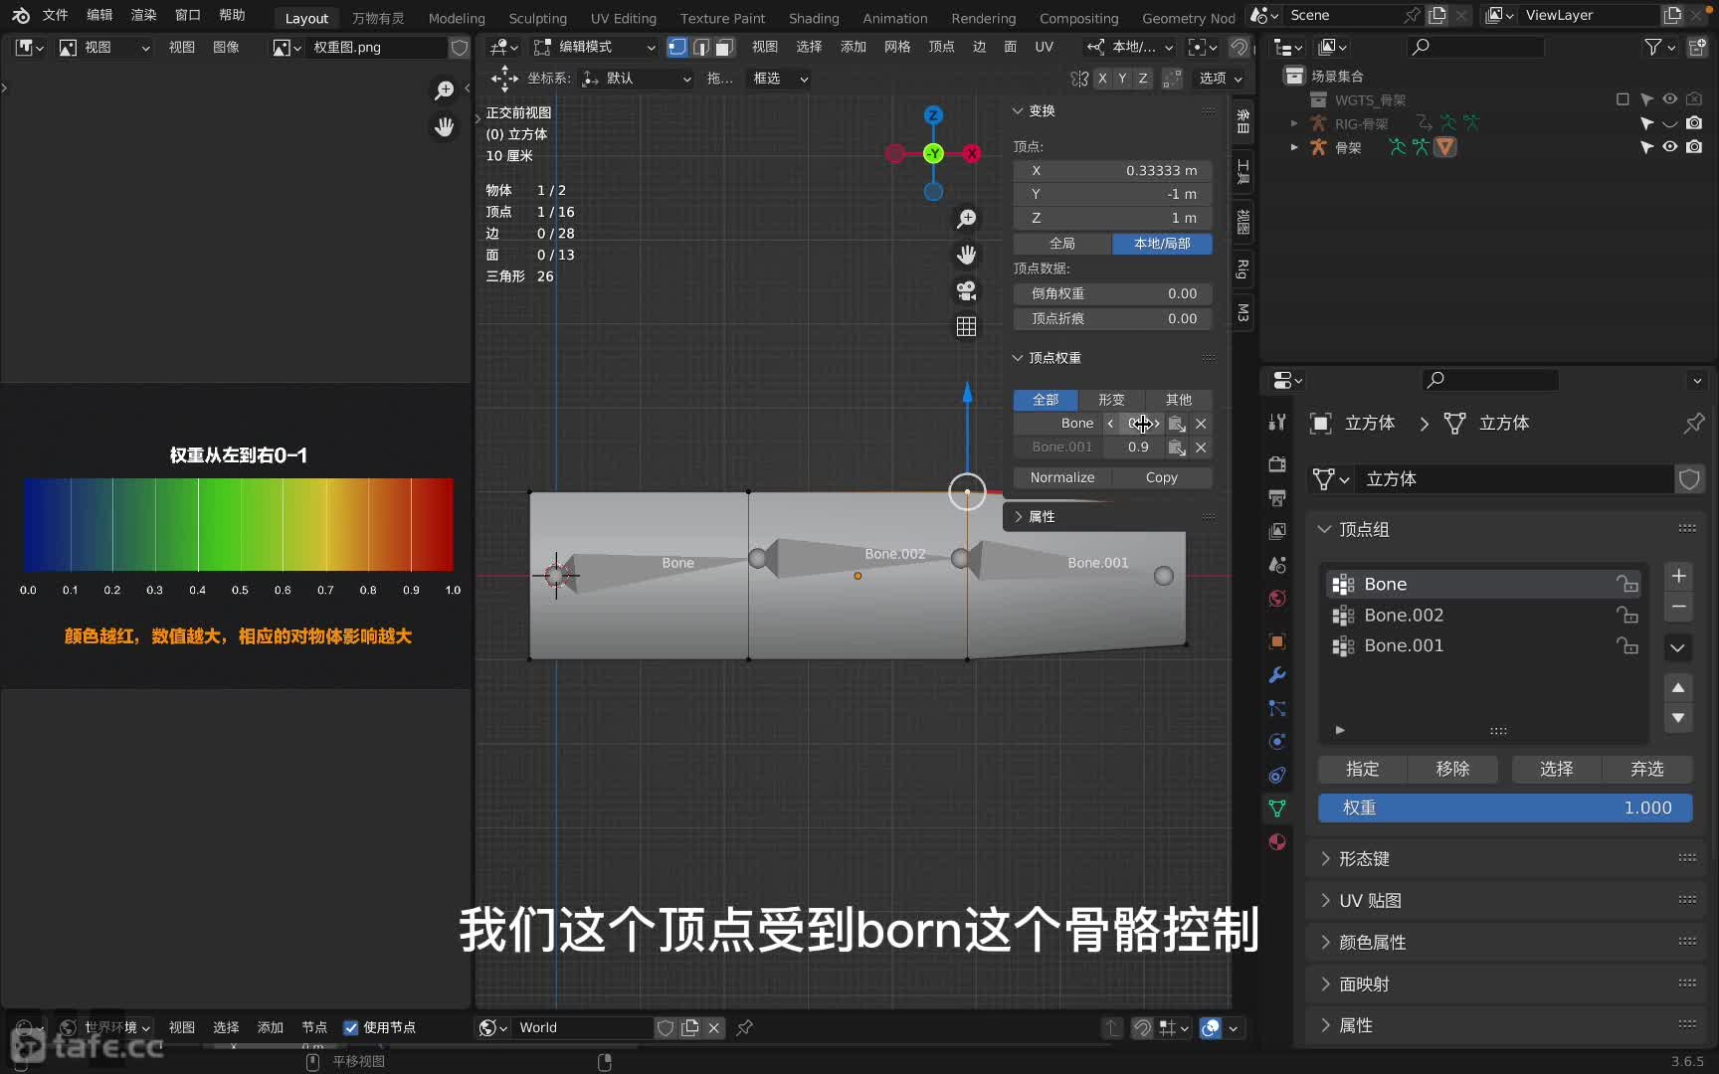Remove vertex from Bone.001 weight group
1719x1074 pixels.
(x=1201, y=447)
